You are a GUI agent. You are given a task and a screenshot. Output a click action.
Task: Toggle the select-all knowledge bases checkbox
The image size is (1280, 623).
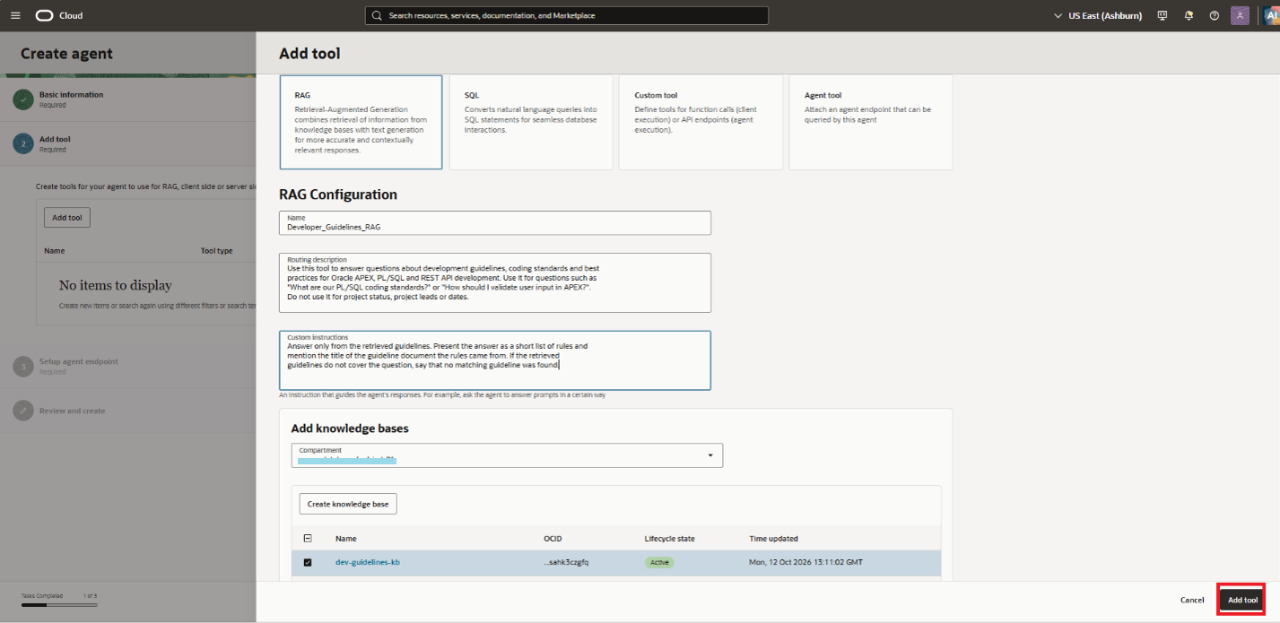coord(308,539)
